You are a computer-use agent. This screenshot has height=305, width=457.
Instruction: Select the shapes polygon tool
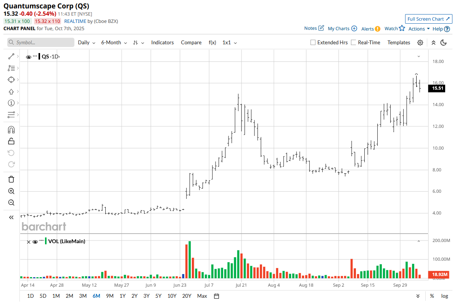coord(11,80)
